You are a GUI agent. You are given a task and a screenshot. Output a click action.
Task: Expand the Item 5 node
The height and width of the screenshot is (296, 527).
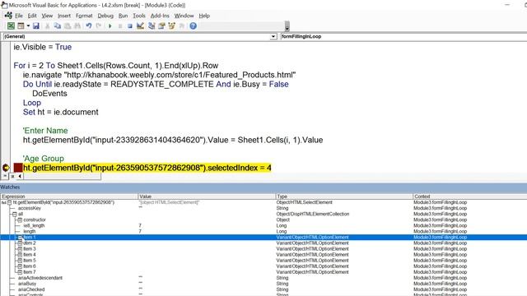20,261
